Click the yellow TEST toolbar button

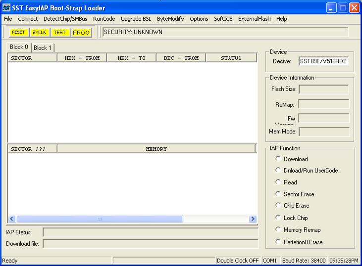click(59, 32)
